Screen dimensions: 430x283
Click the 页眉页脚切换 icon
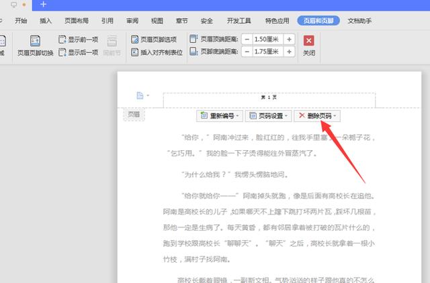(35, 41)
